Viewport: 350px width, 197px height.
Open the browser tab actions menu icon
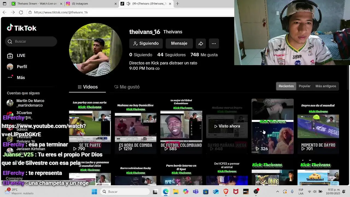click(4, 4)
